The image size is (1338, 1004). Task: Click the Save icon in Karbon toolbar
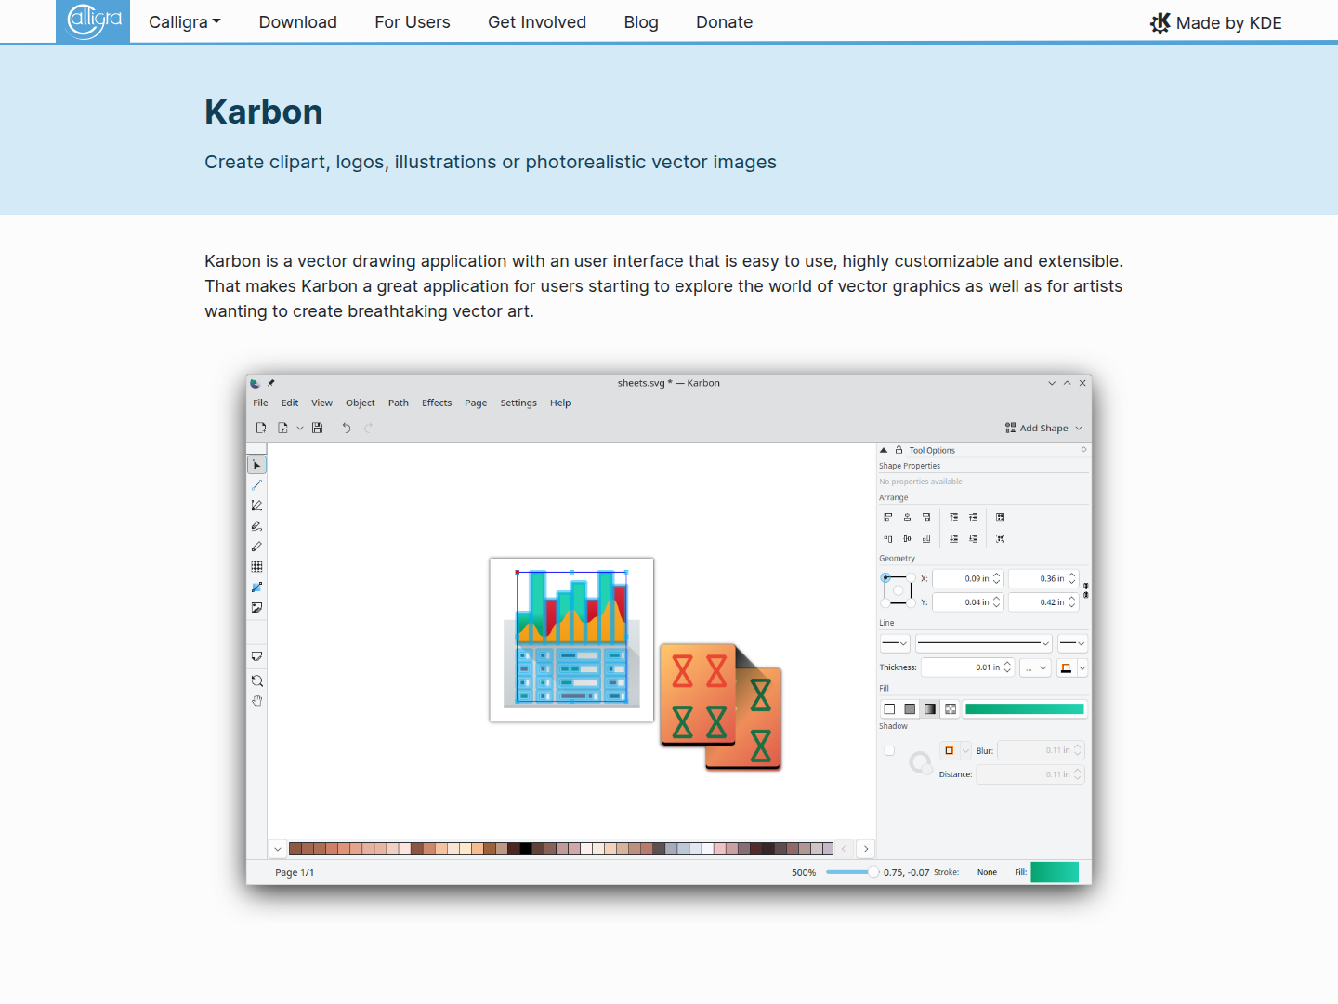pos(317,429)
